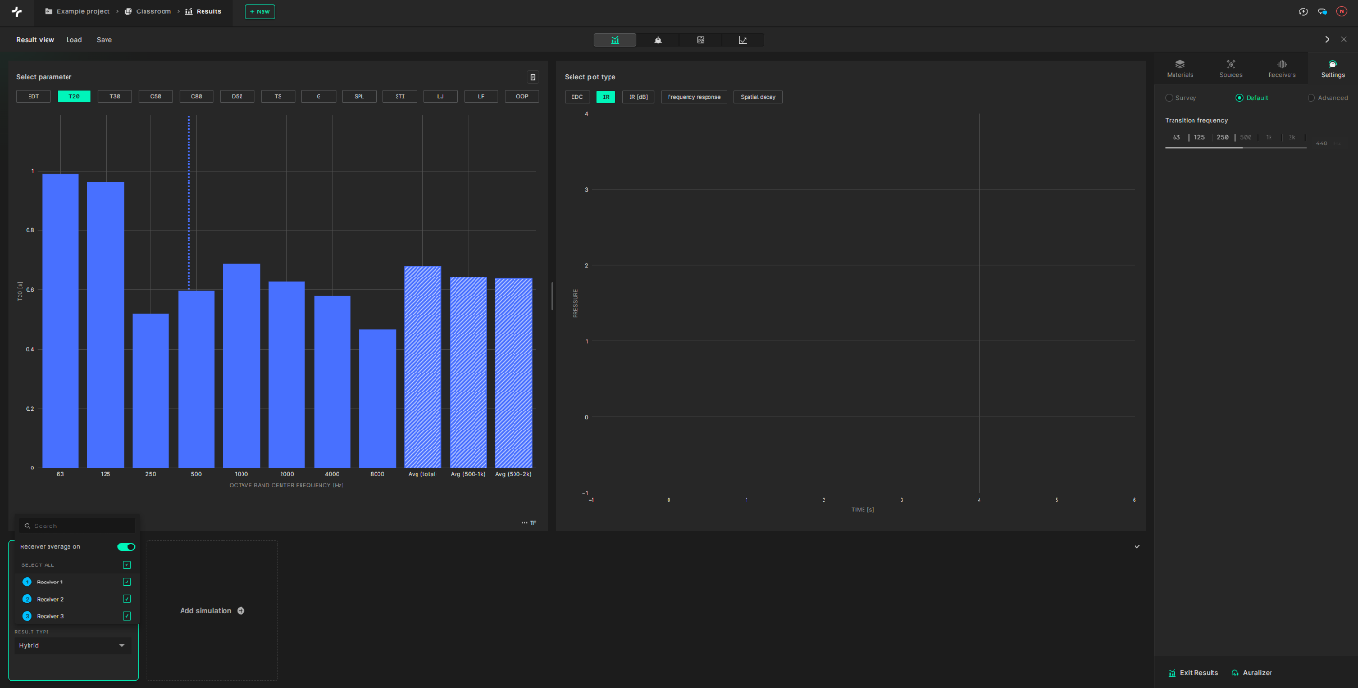
Task: Open the Auralizer
Action: point(1251,673)
